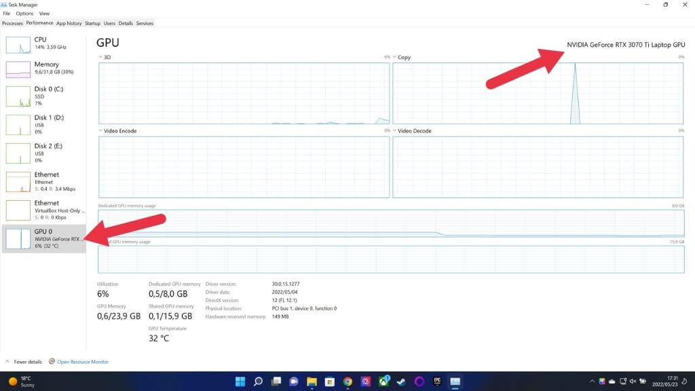This screenshot has width=695, height=391.
Task: Open the View menu
Action: (44, 14)
